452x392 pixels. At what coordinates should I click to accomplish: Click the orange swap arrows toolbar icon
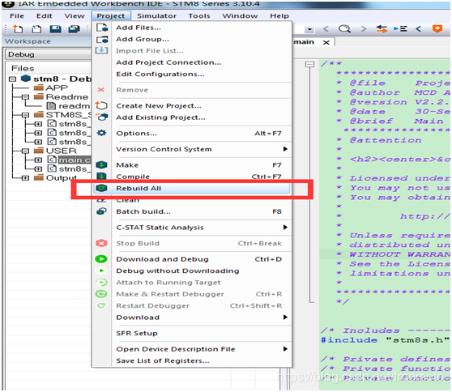click(x=382, y=29)
